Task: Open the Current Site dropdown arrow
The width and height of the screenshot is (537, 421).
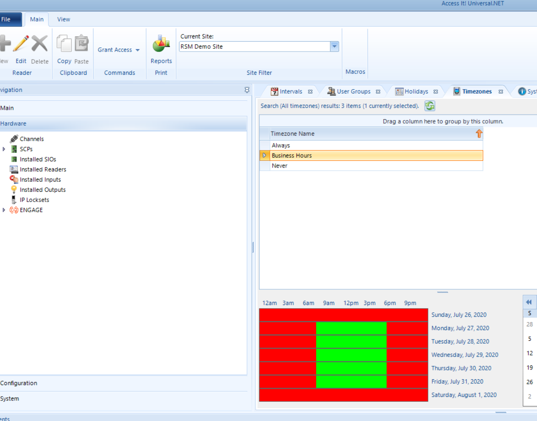Action: pos(334,47)
